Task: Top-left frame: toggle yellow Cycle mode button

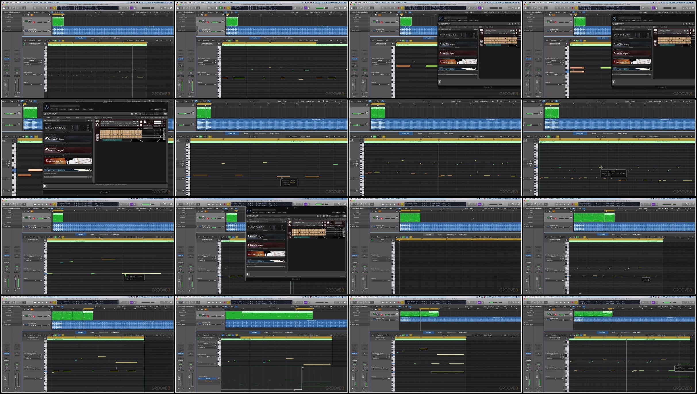Action: click(54, 8)
